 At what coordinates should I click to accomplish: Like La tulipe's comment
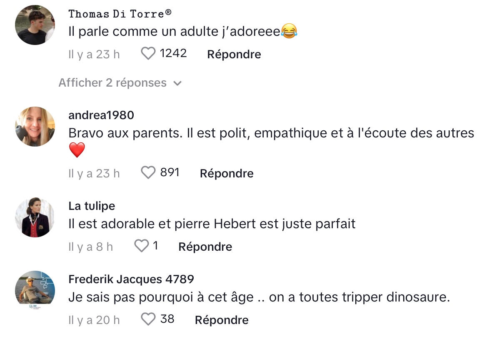pyautogui.click(x=142, y=246)
